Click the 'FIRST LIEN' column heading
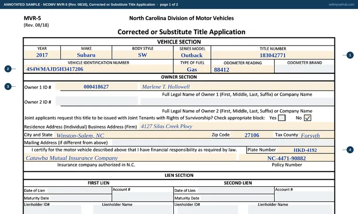This screenshot has width=358, height=214. (98, 183)
